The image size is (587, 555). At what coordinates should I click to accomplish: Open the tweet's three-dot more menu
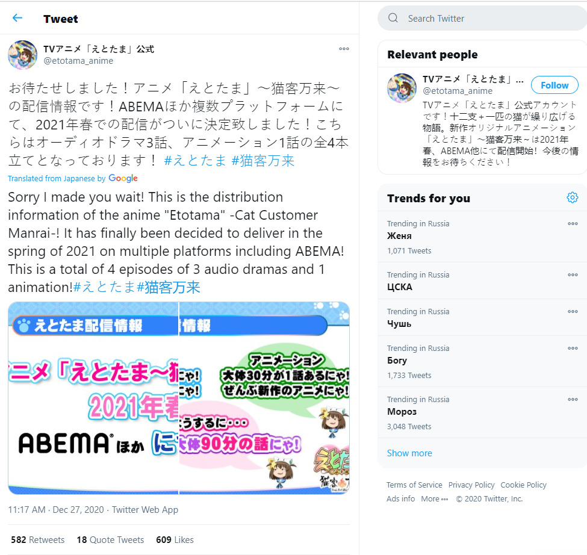(344, 49)
